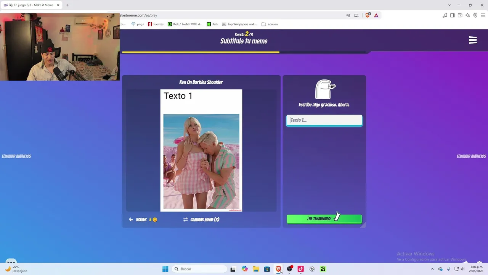Open the weather widget showing 29°C
This screenshot has height=275, width=488.
[x=16, y=269]
